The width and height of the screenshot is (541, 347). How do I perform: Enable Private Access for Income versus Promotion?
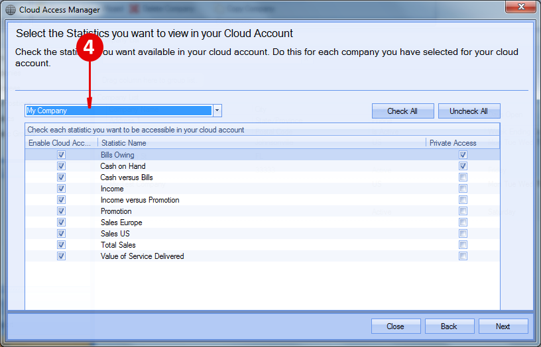(x=463, y=200)
